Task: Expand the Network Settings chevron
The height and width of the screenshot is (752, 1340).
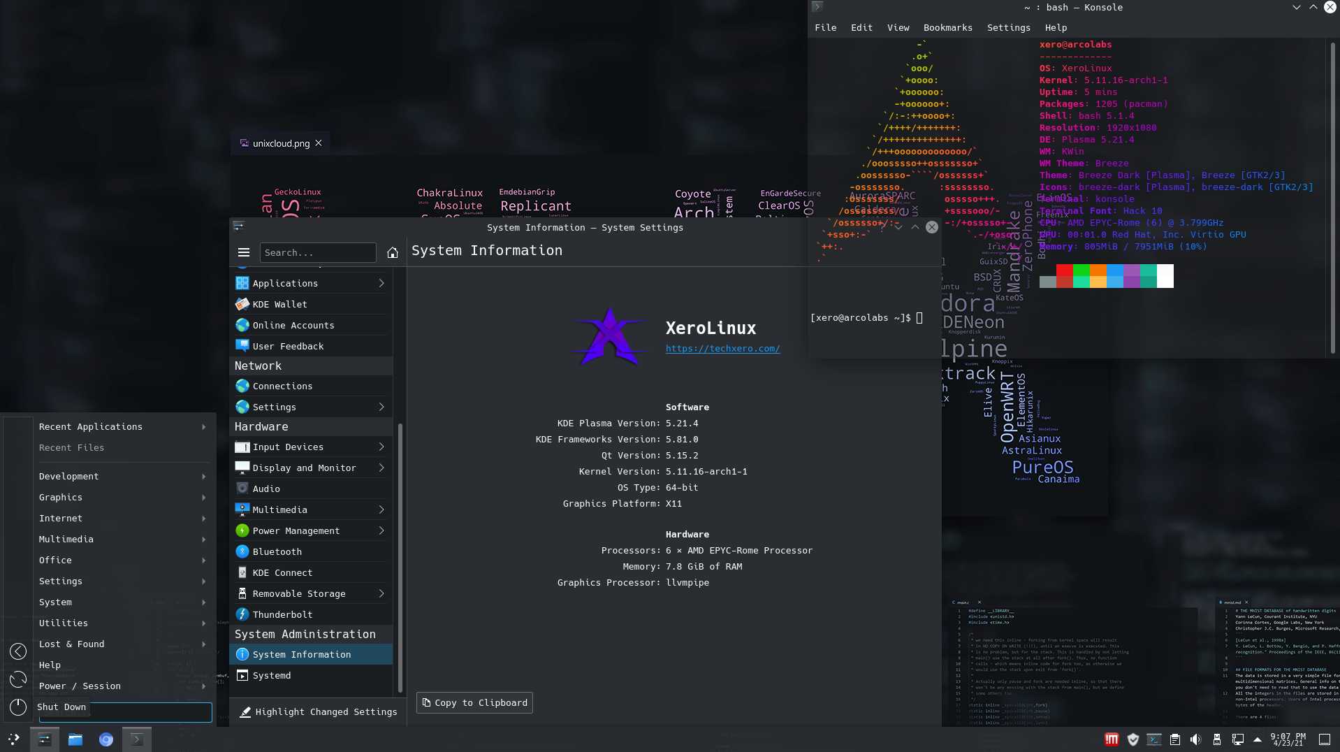Action: (x=381, y=407)
